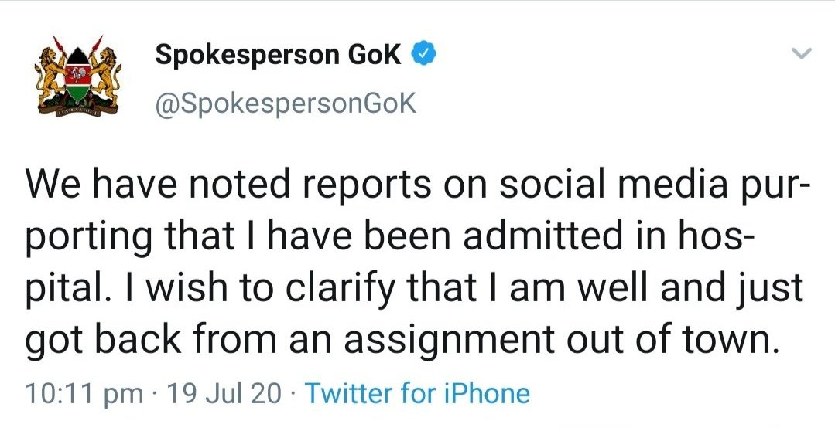Image resolution: width=835 pixels, height=431 pixels.
Task: Click the ribbon banner under the crest
Action: (76, 113)
